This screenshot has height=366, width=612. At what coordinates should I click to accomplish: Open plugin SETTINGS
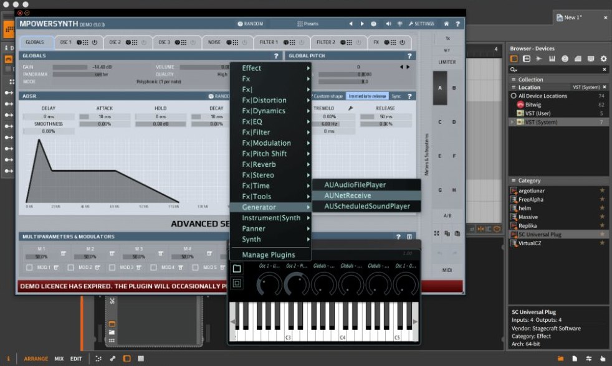[421, 24]
